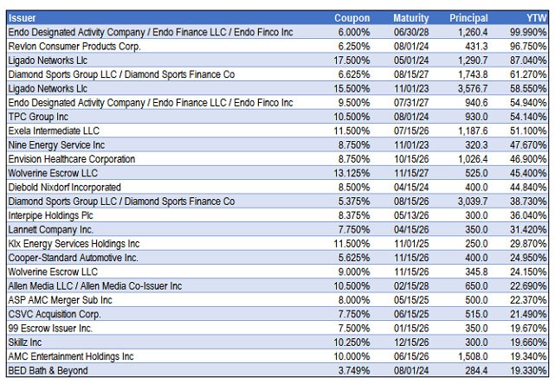Select the Interpipe Holdings Plc cell
555x384 pixels.
[x=50, y=215]
